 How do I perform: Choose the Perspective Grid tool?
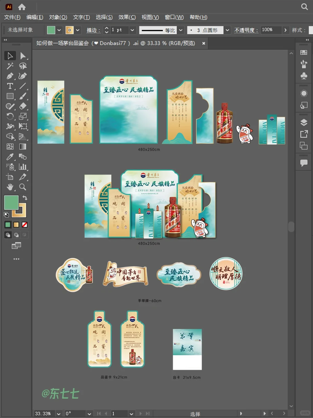(23, 136)
